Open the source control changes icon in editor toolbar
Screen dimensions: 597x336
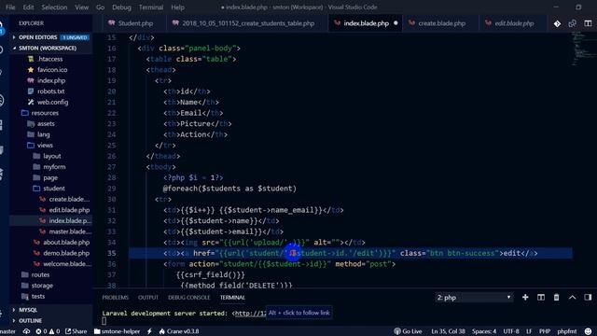pyautogui.click(x=557, y=23)
